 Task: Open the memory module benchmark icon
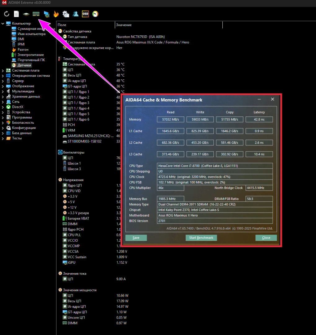click(x=36, y=14)
